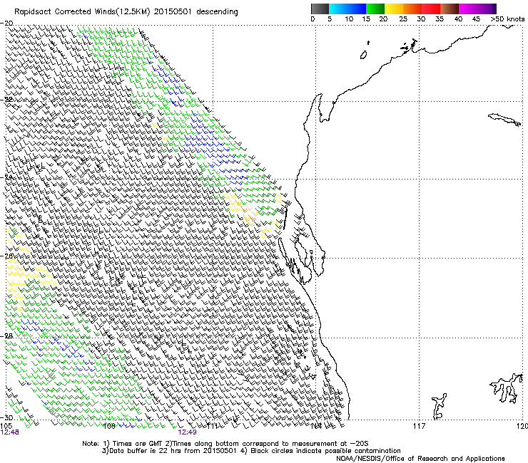
Task: Click the inland lake outline in the bottom-right corner
Action: (506, 388)
